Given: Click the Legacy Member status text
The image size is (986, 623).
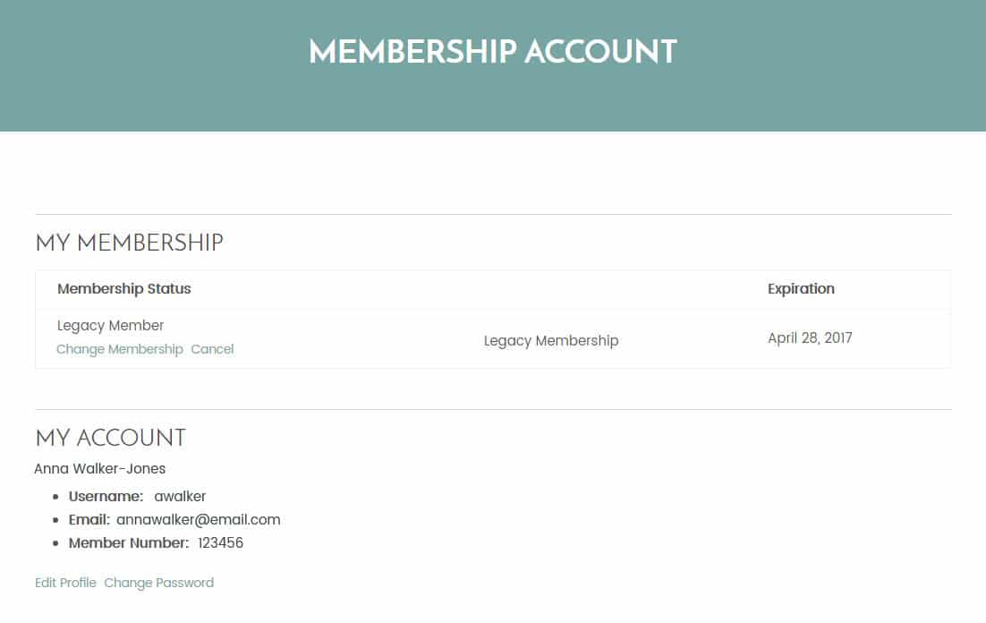Looking at the screenshot, I should click(110, 326).
